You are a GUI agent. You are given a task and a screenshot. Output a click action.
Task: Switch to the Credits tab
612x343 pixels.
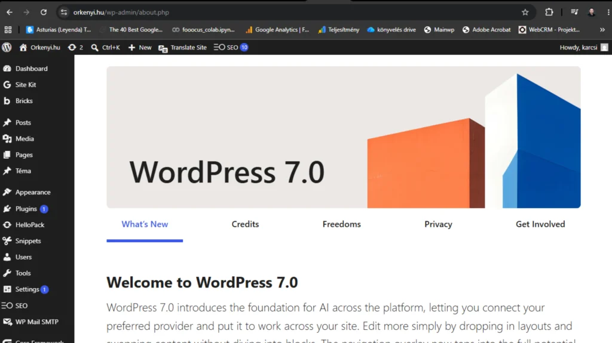[245, 224]
